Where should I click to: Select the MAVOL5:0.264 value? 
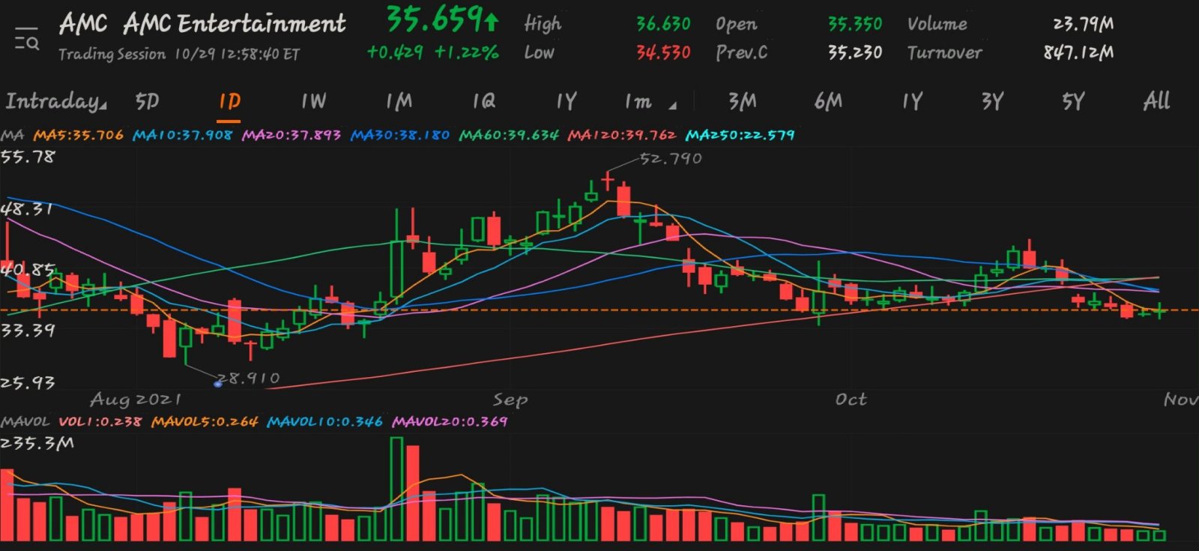point(205,421)
